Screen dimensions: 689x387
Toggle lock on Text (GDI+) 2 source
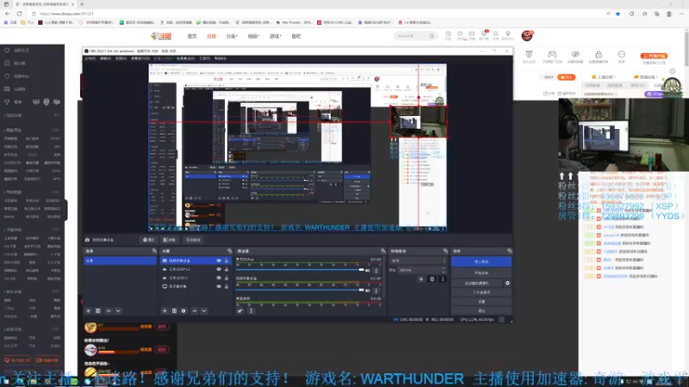click(x=227, y=269)
